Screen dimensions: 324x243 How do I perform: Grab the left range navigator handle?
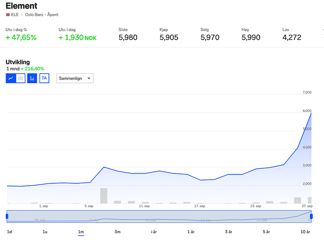click(x=7, y=216)
